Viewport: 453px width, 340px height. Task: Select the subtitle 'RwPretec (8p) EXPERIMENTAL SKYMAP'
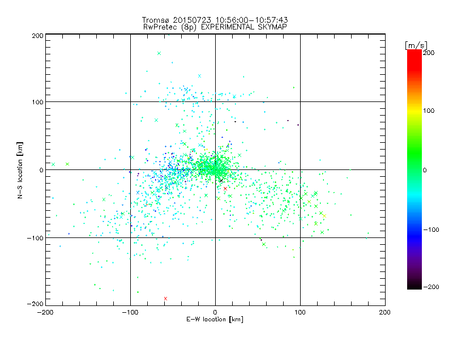click(215, 27)
